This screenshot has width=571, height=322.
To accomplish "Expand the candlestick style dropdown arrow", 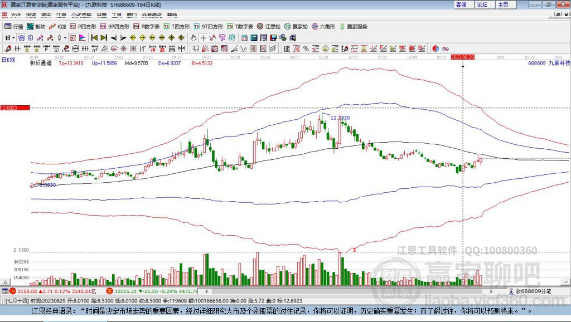I will [x=65, y=38].
